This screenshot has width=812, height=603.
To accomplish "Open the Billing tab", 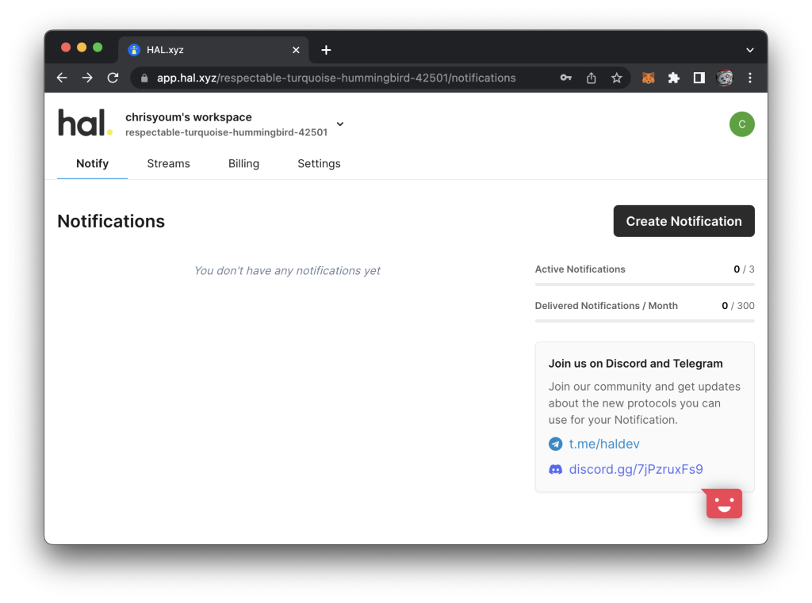I will tap(243, 163).
